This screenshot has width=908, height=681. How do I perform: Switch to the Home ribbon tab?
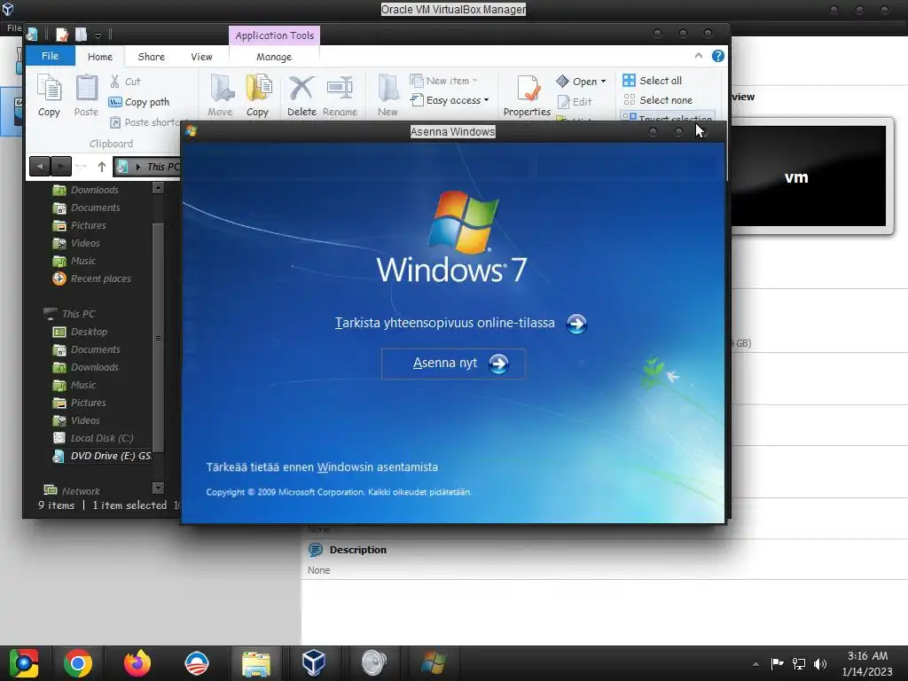point(100,56)
